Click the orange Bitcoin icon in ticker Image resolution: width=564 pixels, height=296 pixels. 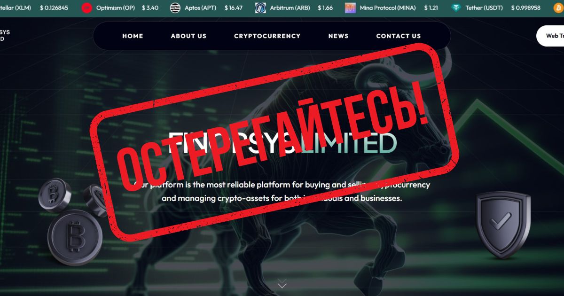(559, 8)
